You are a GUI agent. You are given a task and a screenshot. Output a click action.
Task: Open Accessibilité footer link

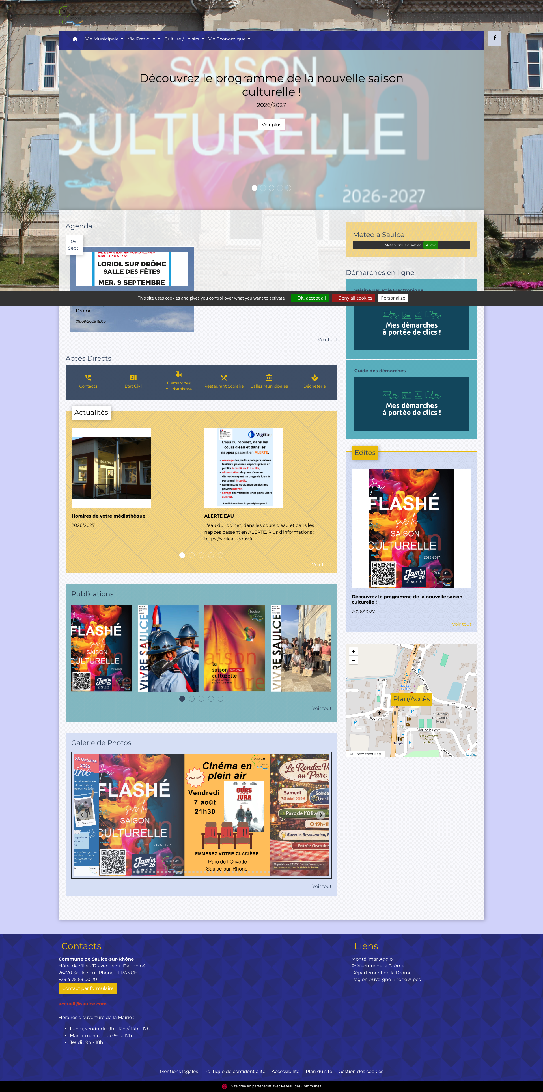click(285, 1071)
